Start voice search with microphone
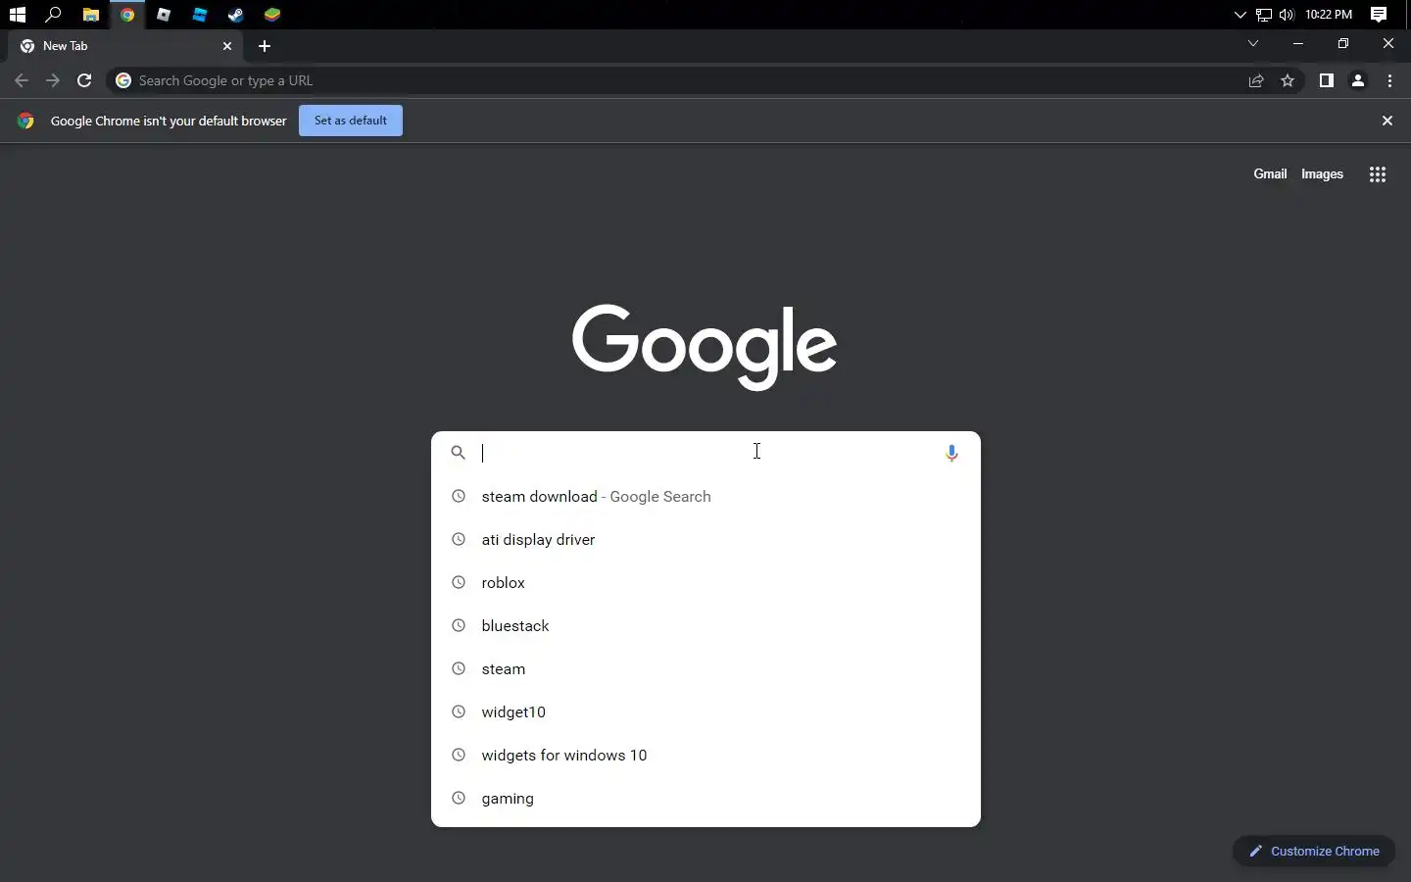 coord(951,453)
